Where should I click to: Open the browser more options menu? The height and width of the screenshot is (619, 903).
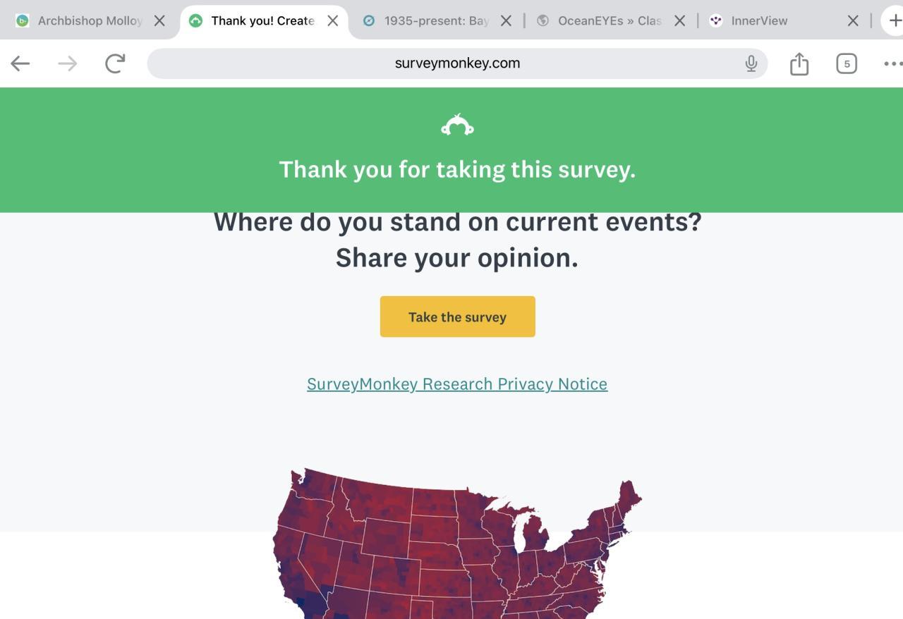pyautogui.click(x=892, y=63)
